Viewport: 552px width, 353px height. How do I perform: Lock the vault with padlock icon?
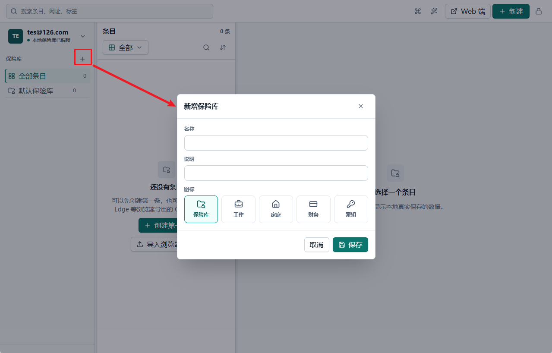tap(539, 11)
